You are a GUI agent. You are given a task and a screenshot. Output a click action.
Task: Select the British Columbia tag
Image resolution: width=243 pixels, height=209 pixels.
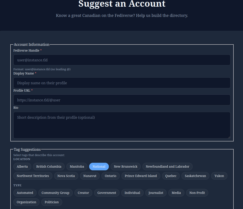(x=49, y=167)
